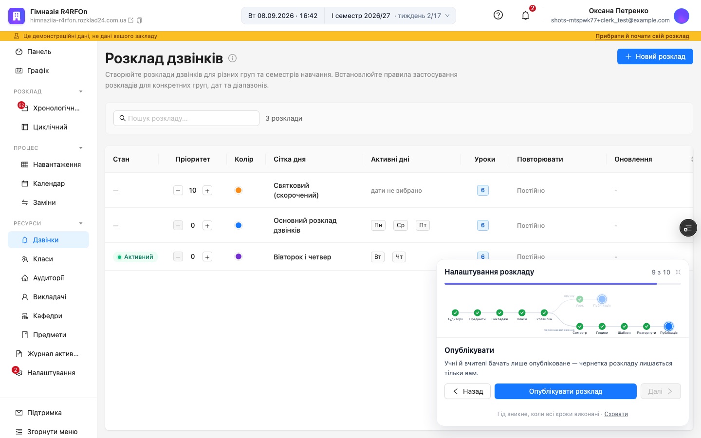701x438 pixels.
Task: Click Назад button in guide
Action: point(467,391)
